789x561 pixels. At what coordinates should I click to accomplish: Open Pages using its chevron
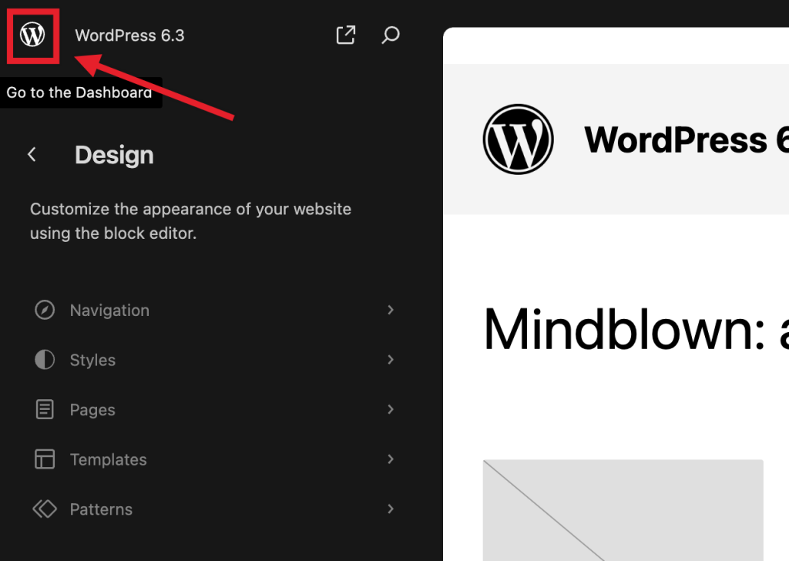pos(391,409)
